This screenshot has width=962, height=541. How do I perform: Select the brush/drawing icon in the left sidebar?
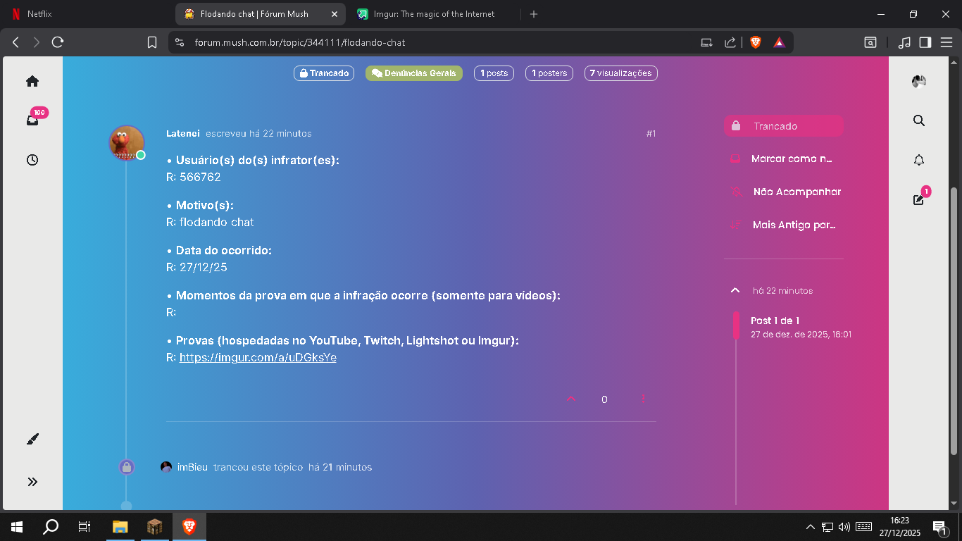click(x=32, y=438)
